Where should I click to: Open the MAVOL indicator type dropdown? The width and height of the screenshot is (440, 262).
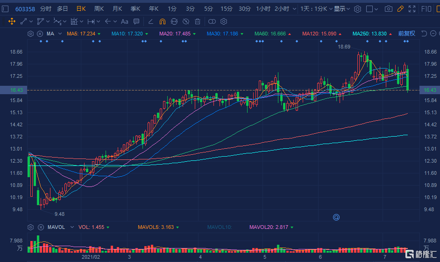[x=72, y=227]
